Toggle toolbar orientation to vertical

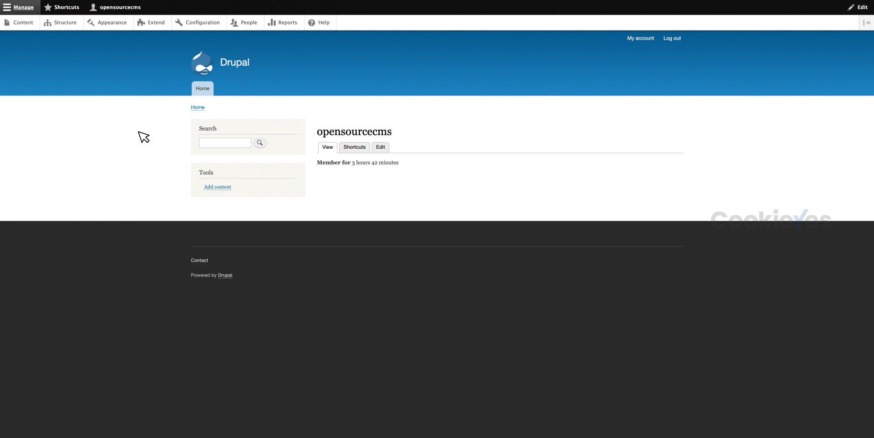[x=866, y=22]
